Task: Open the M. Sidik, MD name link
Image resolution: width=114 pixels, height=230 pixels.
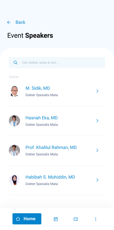Action: pos(38,88)
